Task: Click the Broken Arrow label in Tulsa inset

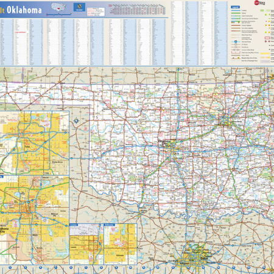Action: coord(57,162)
